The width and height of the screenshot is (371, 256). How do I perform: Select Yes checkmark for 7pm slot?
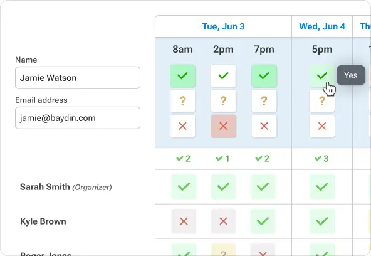click(264, 76)
